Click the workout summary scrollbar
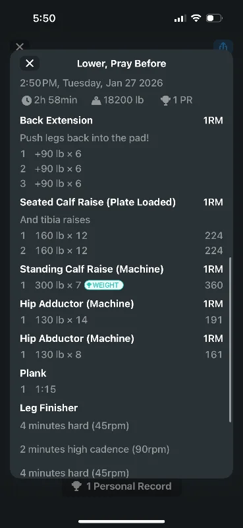Viewport: 243px width, 528px height. [230, 340]
